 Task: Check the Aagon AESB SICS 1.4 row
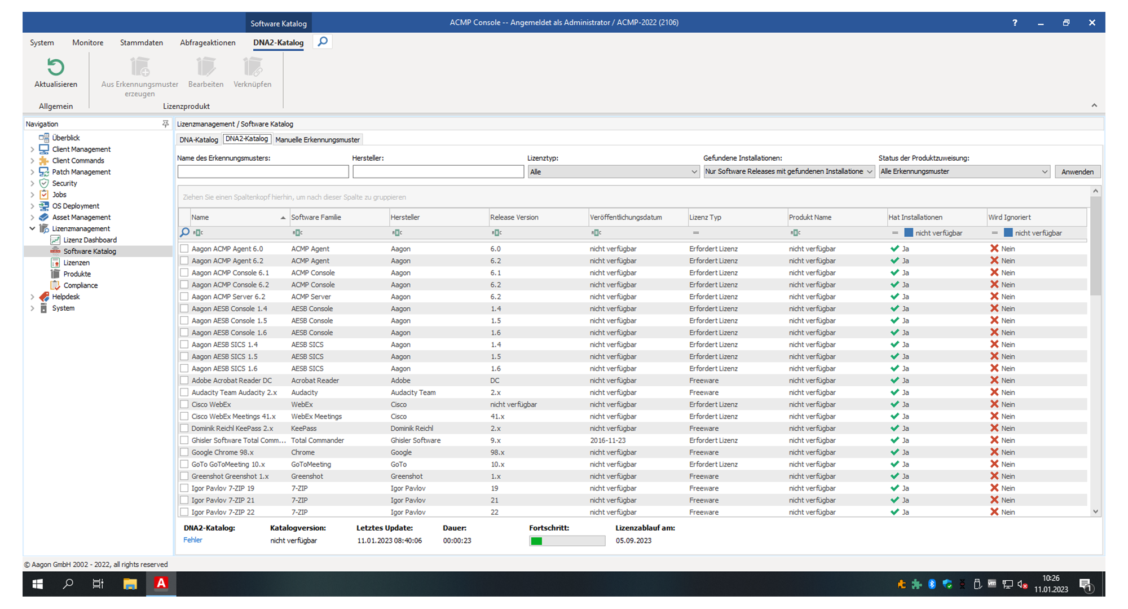(184, 345)
